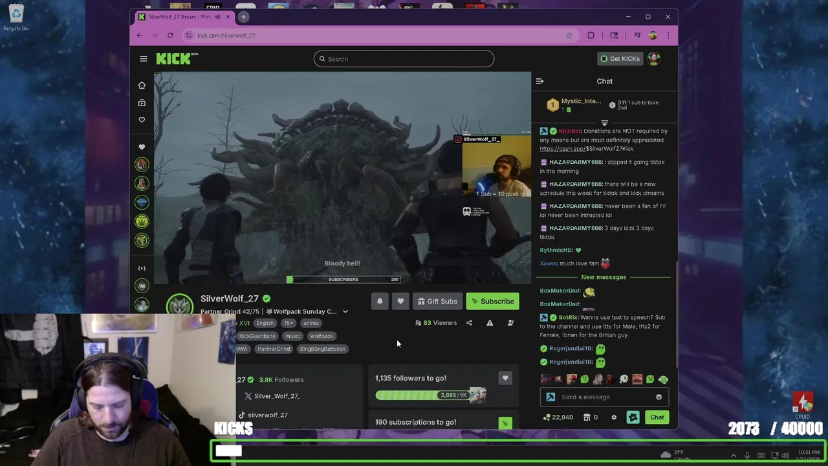Open the user avatar menu on Kick header
This screenshot has width=828, height=466.
tap(654, 59)
